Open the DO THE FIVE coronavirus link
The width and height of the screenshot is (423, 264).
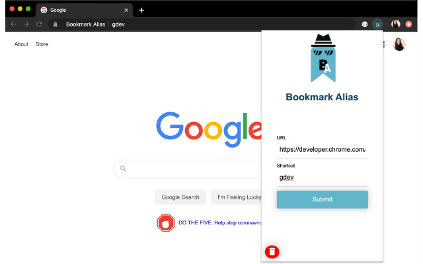(220, 223)
